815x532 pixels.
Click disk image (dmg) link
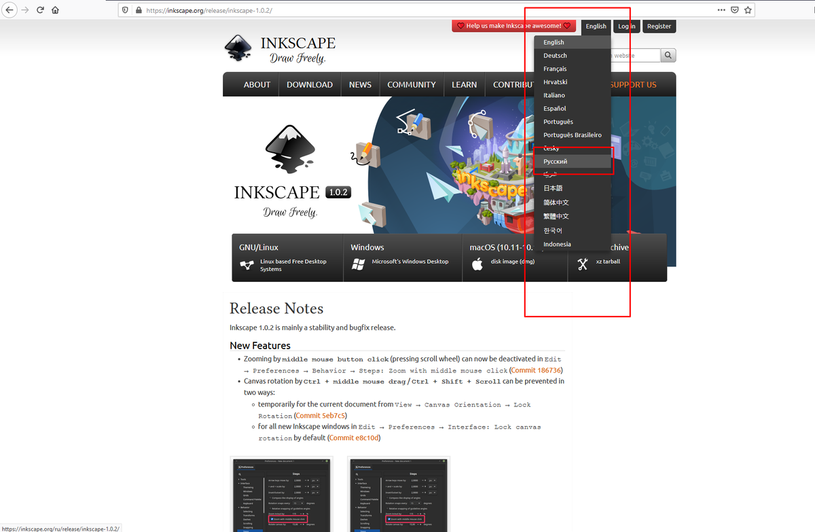(x=513, y=262)
